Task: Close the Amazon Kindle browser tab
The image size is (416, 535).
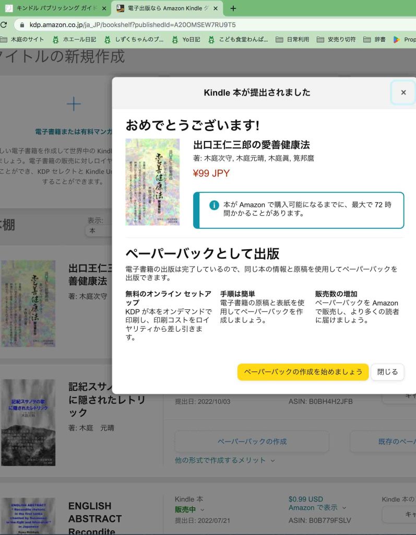Action: pos(216,8)
